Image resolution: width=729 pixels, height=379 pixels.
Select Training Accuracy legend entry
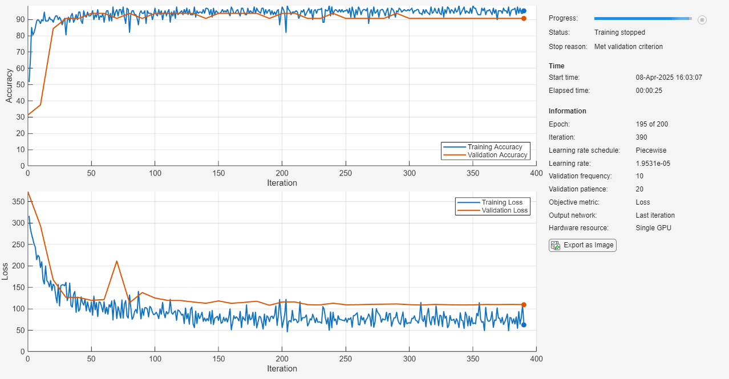coord(495,147)
